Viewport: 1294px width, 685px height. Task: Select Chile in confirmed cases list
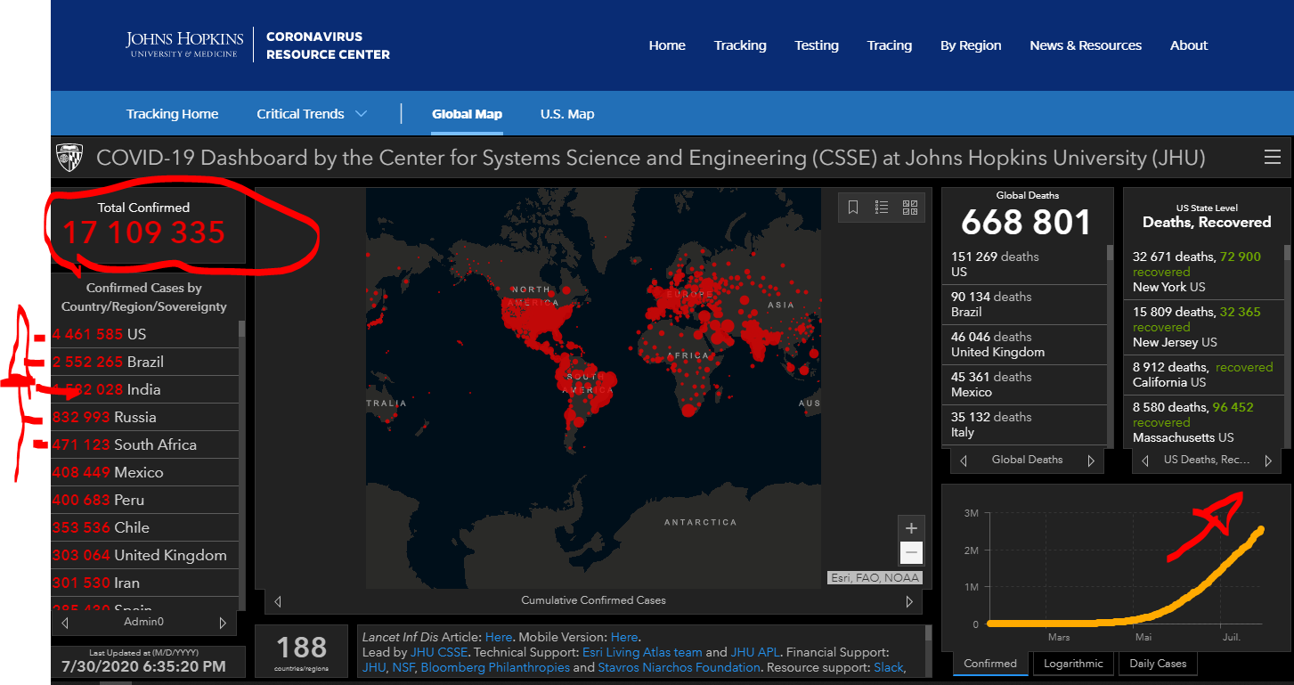[144, 527]
